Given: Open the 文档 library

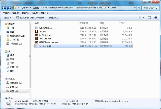Looking at the screenshot, I should 12,63.
